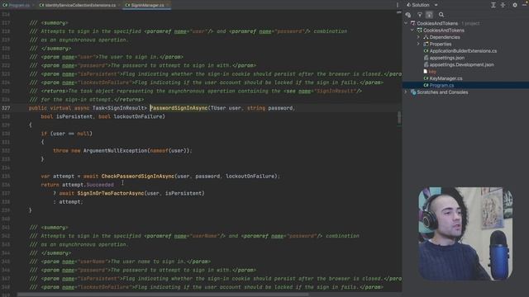
Task: Click the Properties folder icon
Action: click(x=426, y=44)
